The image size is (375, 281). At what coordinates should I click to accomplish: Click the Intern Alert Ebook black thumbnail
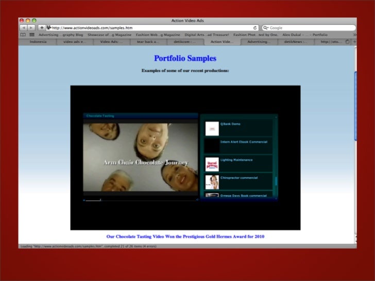212,146
